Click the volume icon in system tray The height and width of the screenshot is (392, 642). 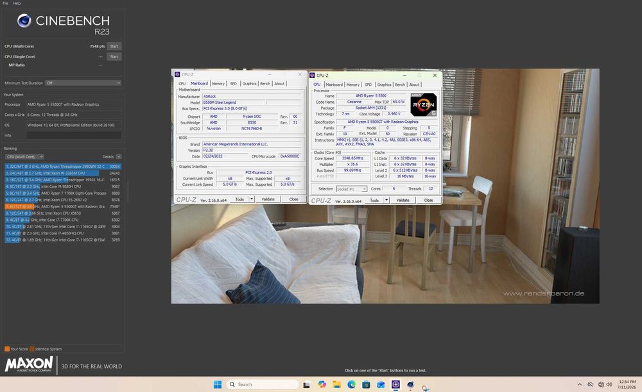[x=609, y=384]
